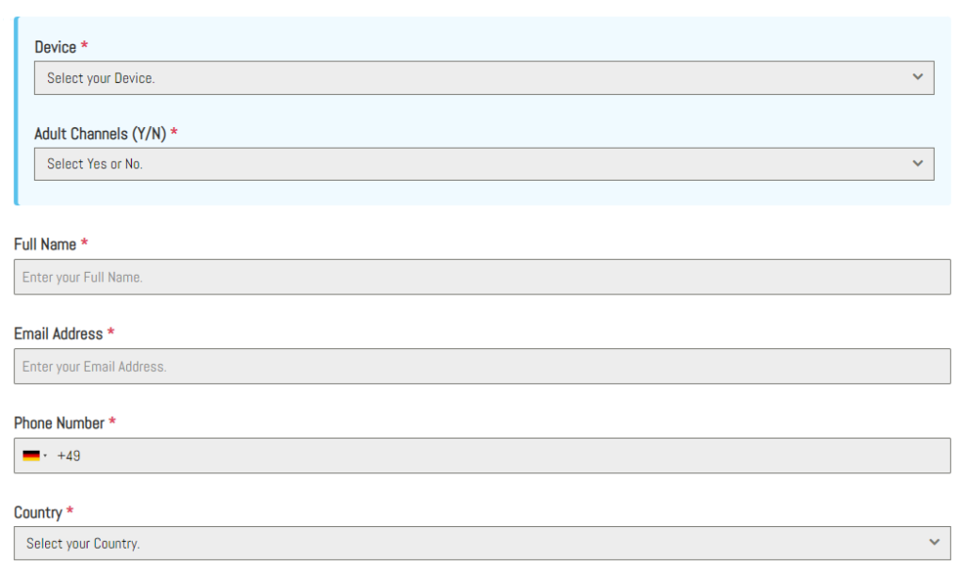The image size is (964, 575).
Task: Click the chevron on Country dropdown
Action: [x=934, y=542]
